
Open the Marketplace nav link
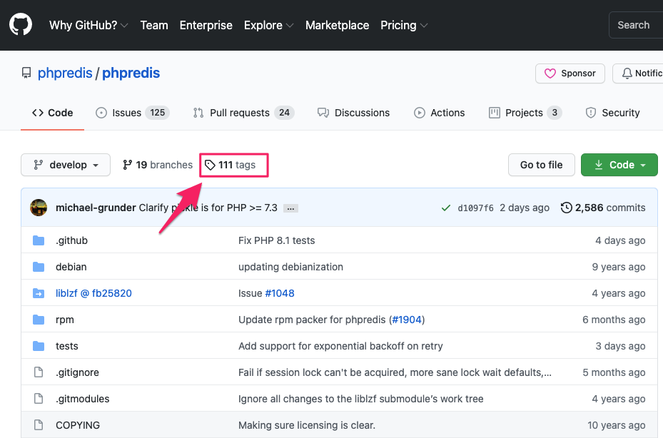point(337,26)
